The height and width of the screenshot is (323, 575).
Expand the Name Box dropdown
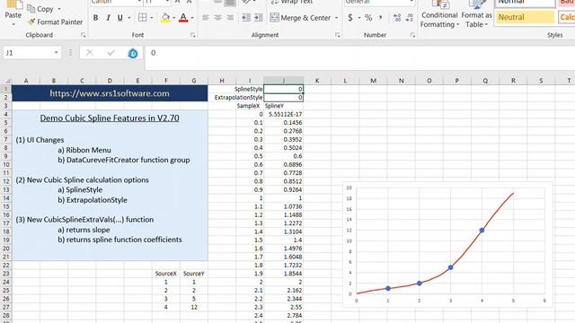(56, 53)
